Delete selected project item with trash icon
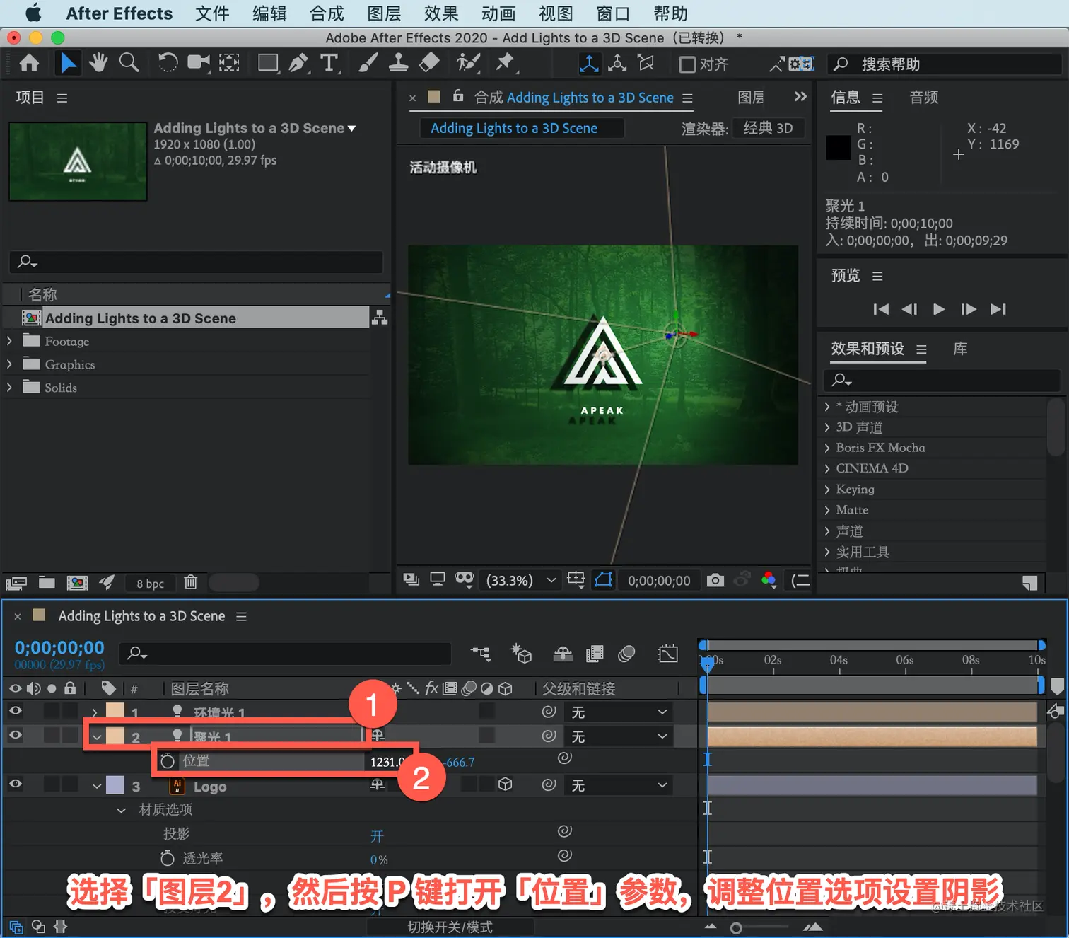This screenshot has height=938, width=1069. [190, 582]
